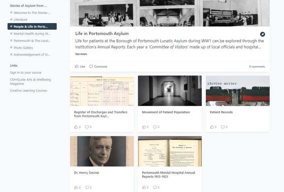Expand post text with See more
The image size is (284, 192).
(81, 54)
